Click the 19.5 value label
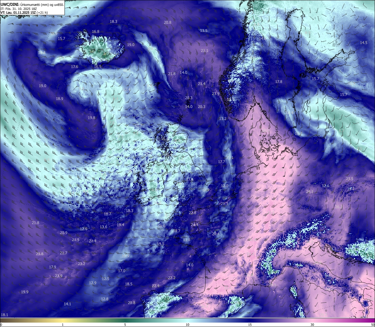 pyautogui.click(x=161, y=244)
